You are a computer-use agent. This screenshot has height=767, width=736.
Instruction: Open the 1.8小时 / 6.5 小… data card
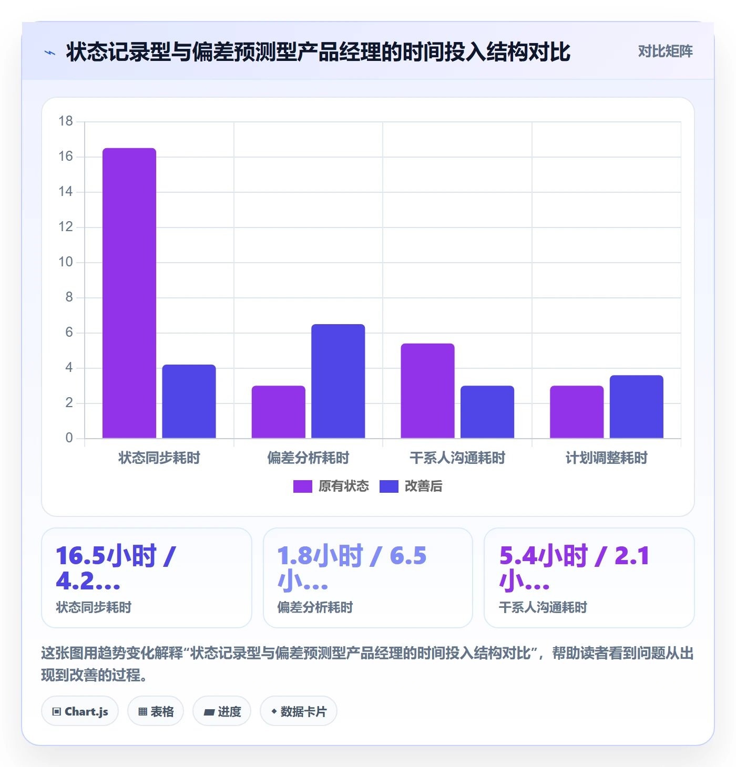click(368, 578)
